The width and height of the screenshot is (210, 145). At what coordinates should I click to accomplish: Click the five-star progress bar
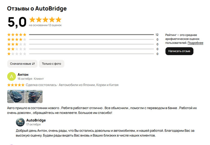tap(91, 35)
